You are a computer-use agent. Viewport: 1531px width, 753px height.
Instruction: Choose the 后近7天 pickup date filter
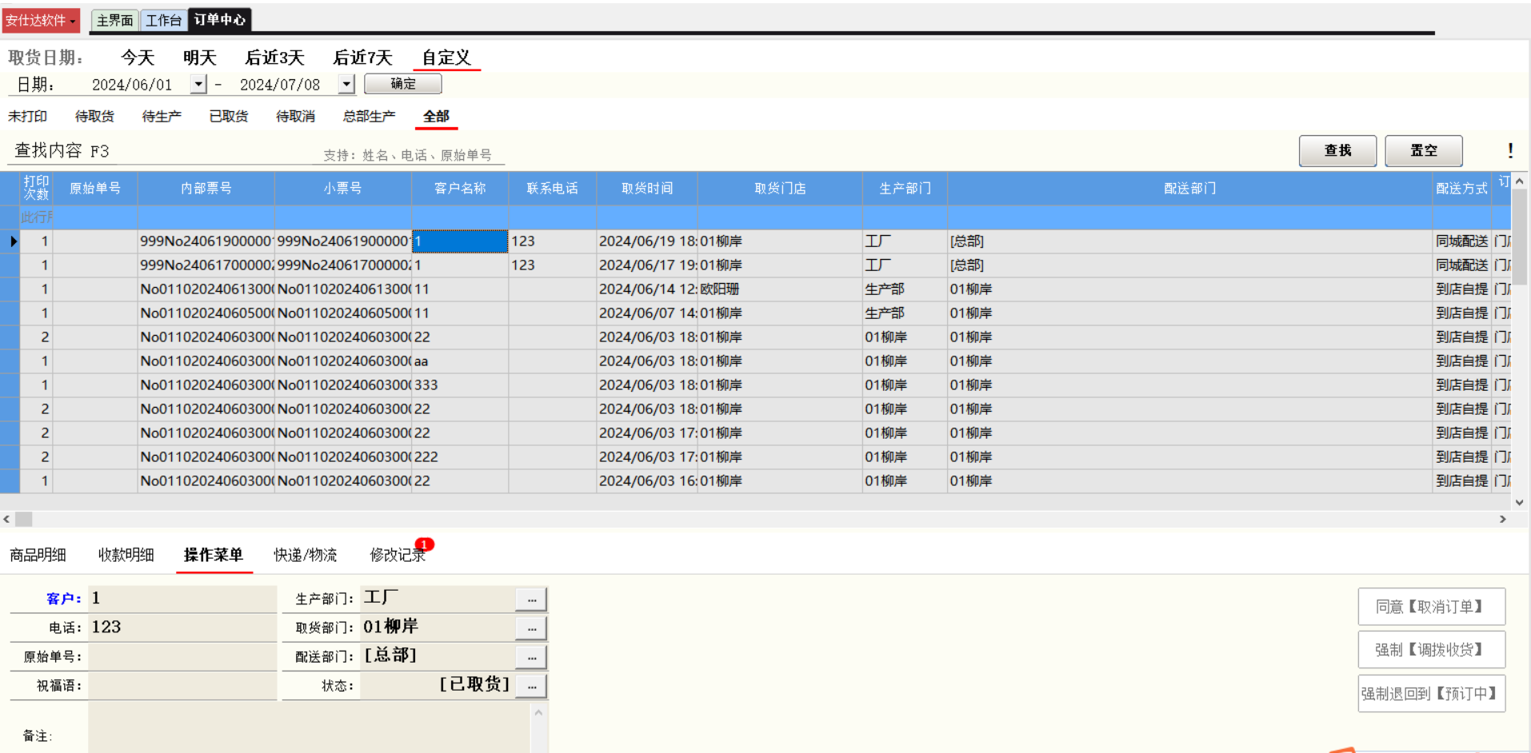(362, 58)
